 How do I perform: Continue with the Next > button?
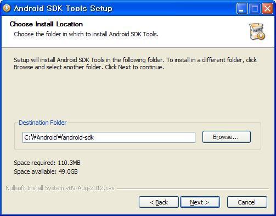(200, 202)
